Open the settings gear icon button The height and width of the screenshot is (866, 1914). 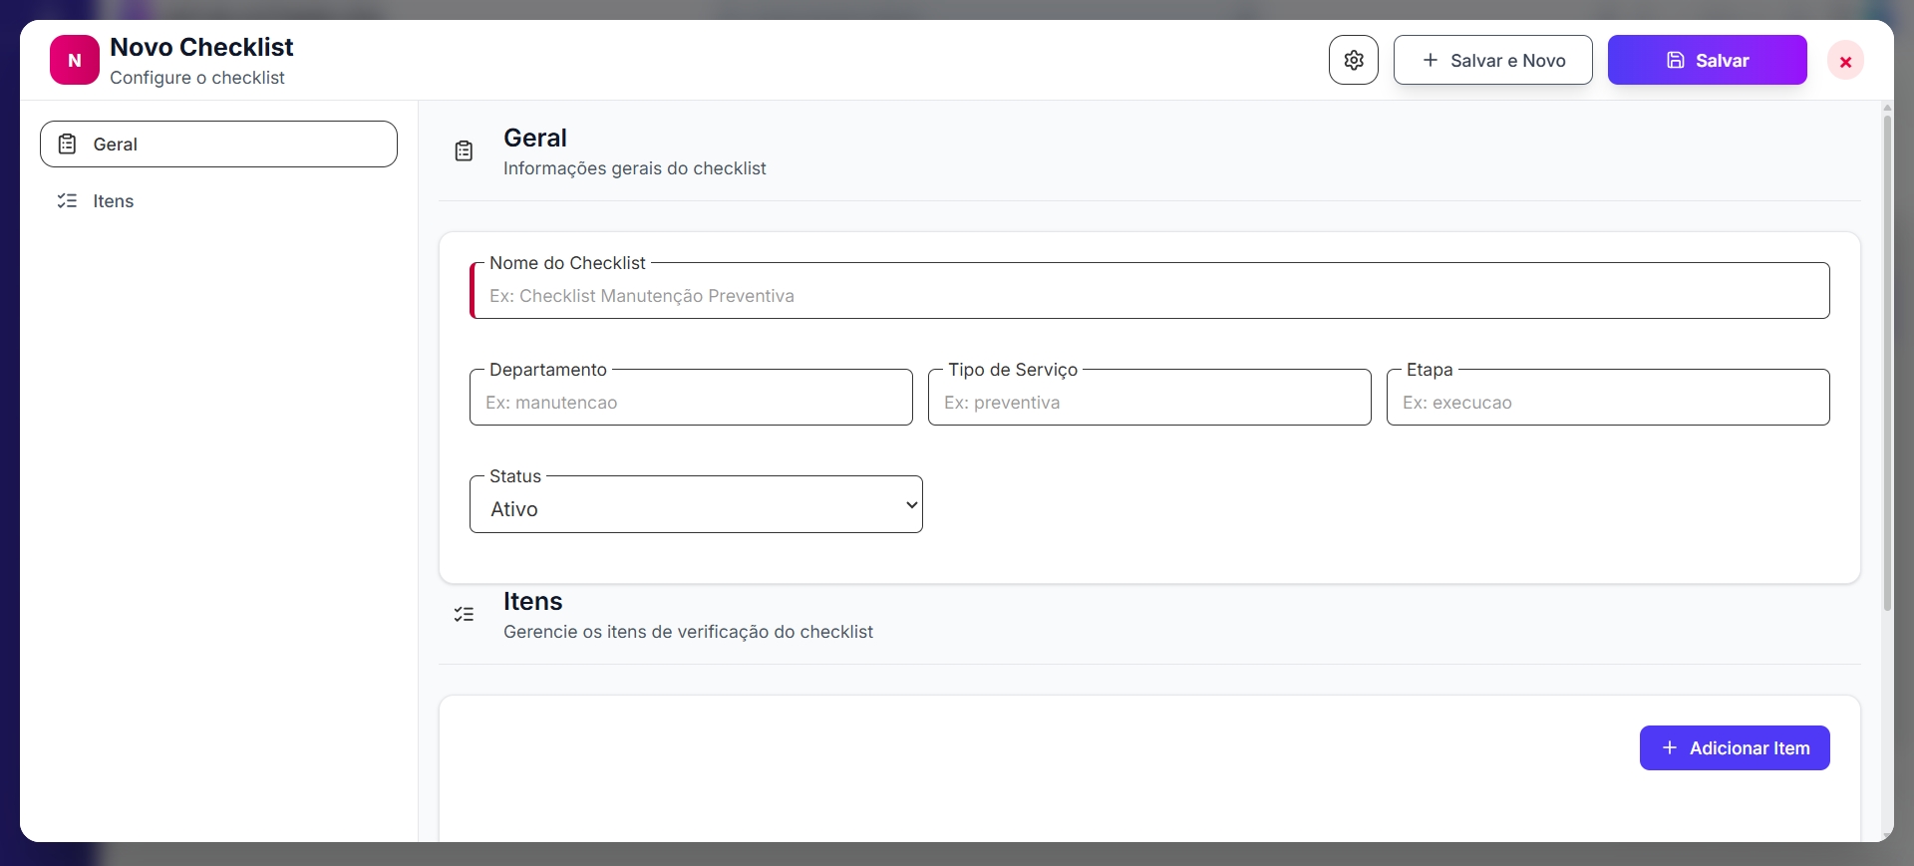(1353, 60)
